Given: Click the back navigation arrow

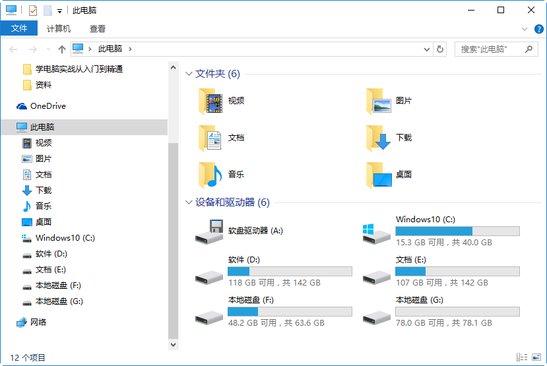Looking at the screenshot, I should click(13, 49).
